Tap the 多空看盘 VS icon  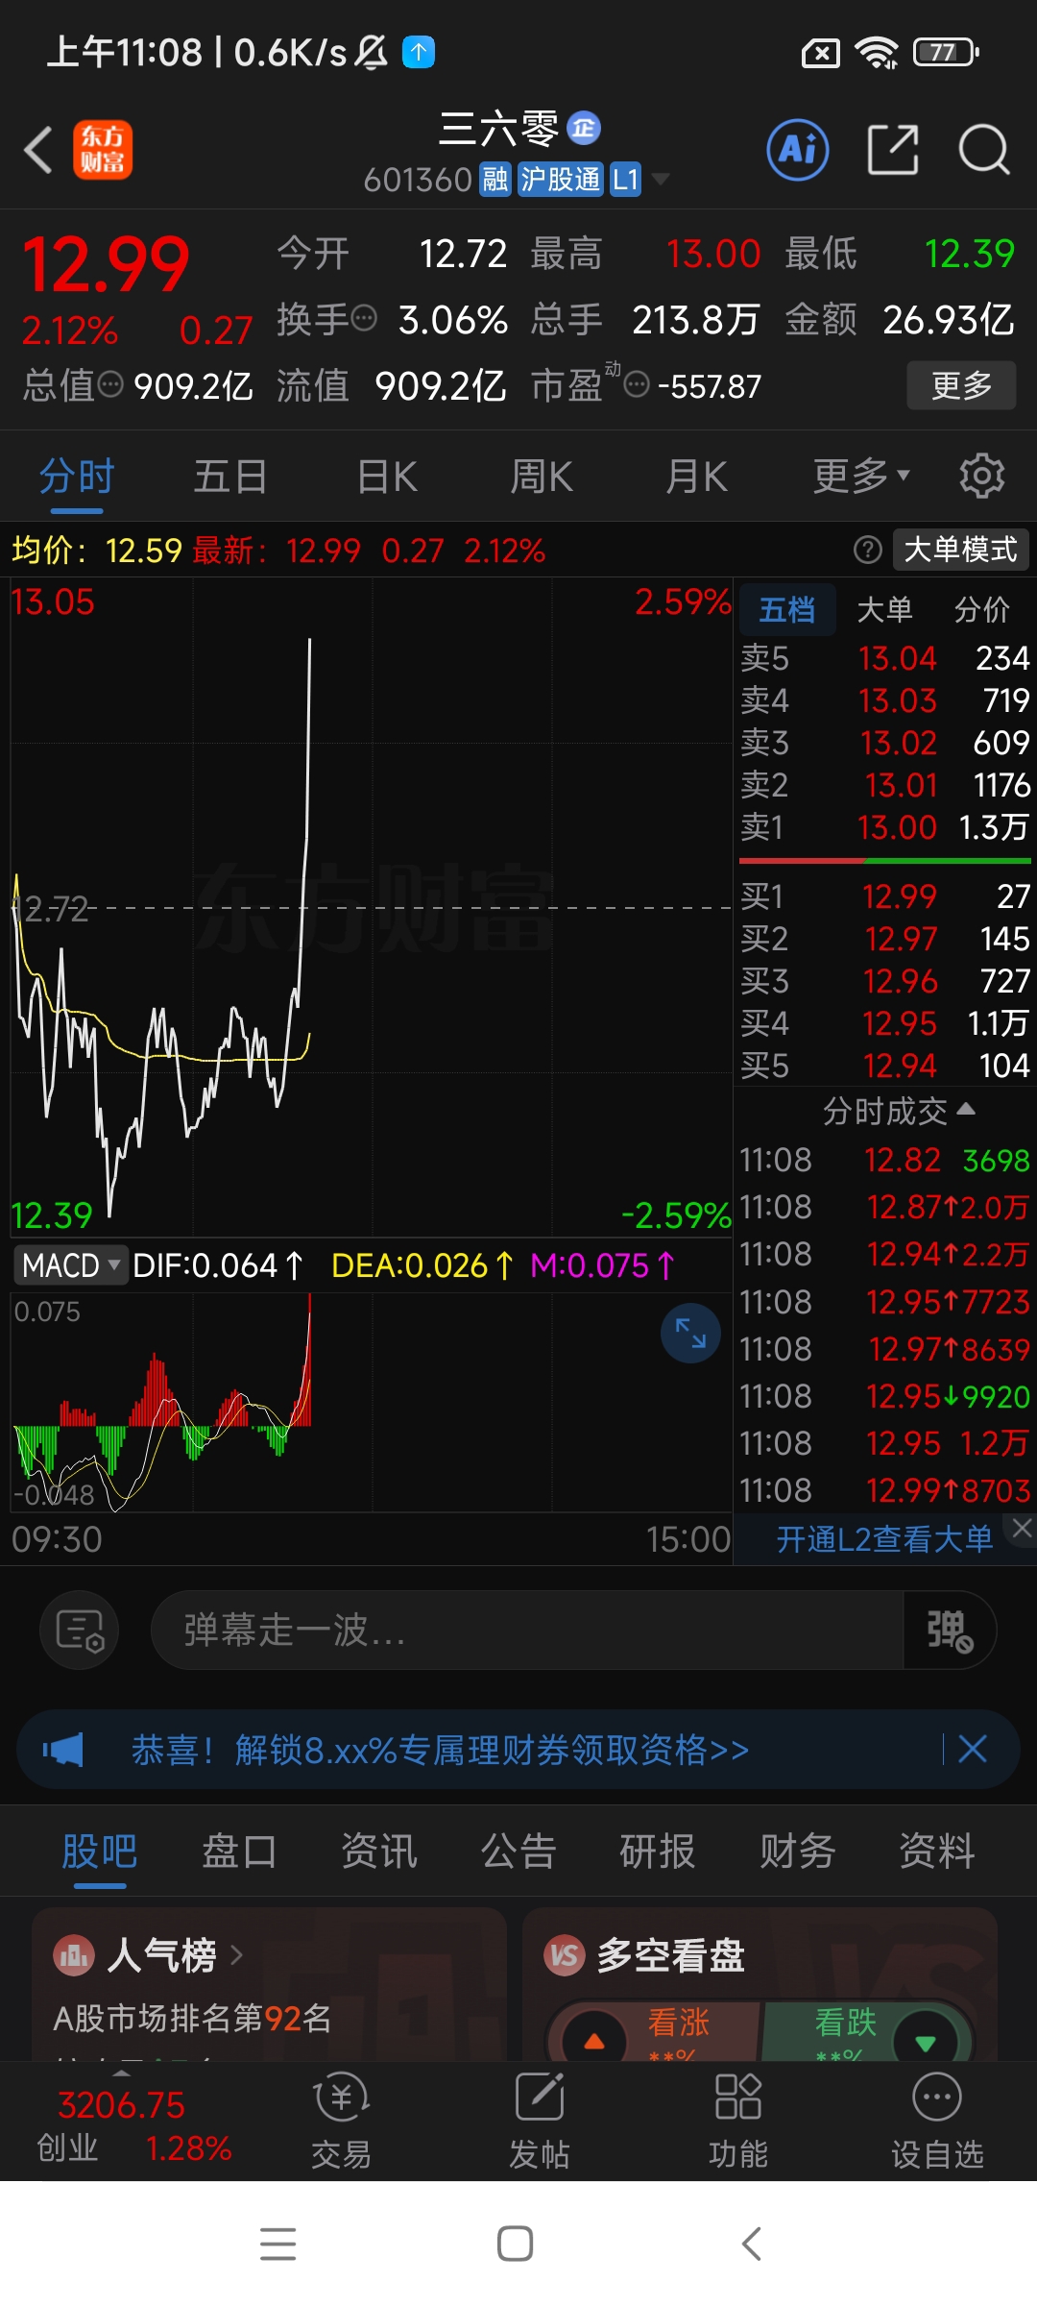pyautogui.click(x=565, y=1955)
